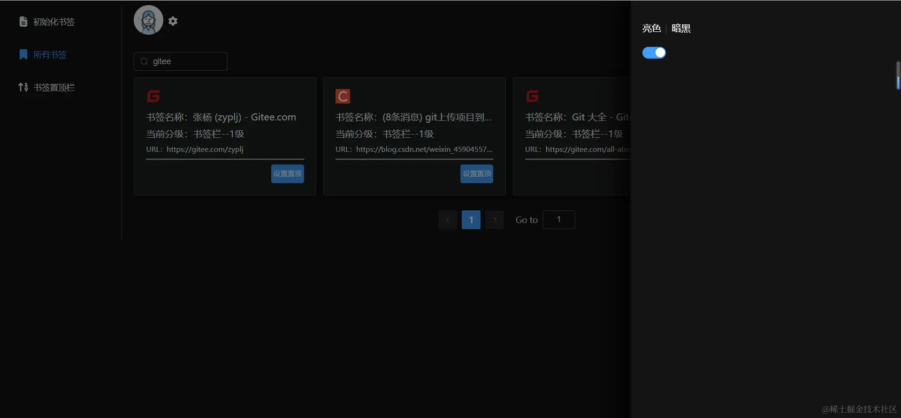Click Gitee favicon on 张杨 (zyplj) card
The height and width of the screenshot is (418, 901).
(153, 96)
